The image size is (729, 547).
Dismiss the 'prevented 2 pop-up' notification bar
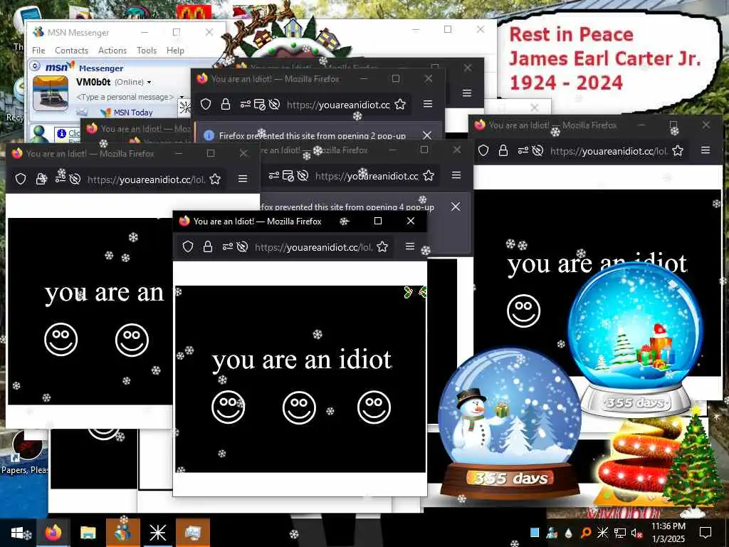click(427, 135)
